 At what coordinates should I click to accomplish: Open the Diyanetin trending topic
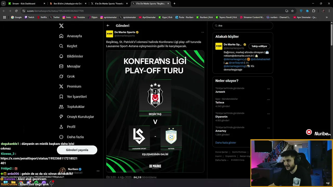coord(221,117)
